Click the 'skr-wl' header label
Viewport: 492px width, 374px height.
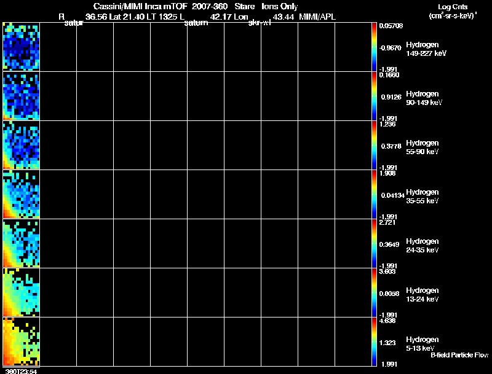point(259,23)
